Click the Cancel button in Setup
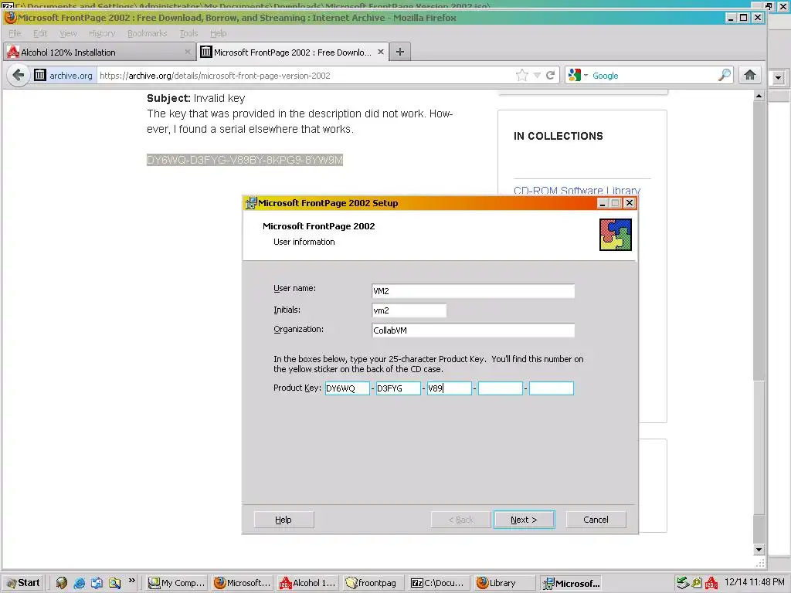Screen dimensions: 791x593 coord(596,520)
